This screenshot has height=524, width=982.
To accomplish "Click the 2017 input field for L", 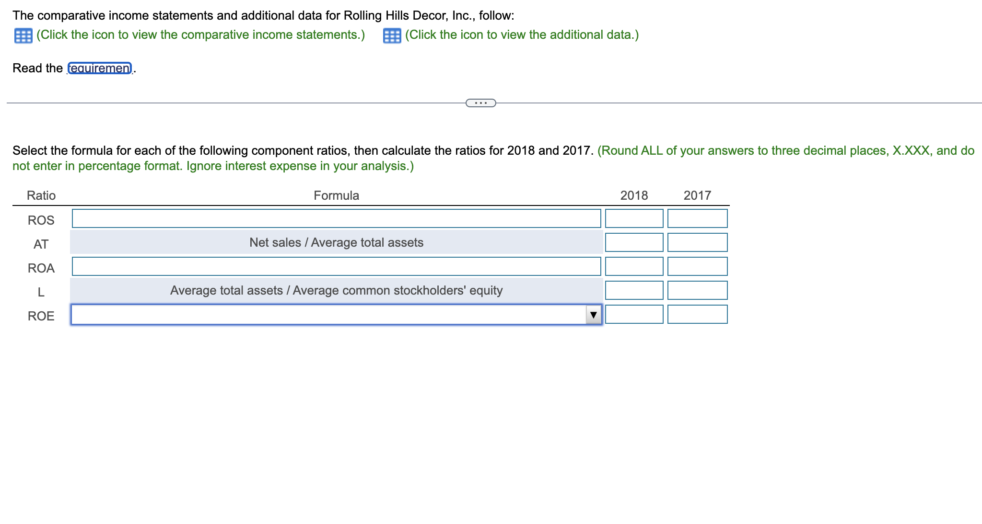I will click(697, 290).
